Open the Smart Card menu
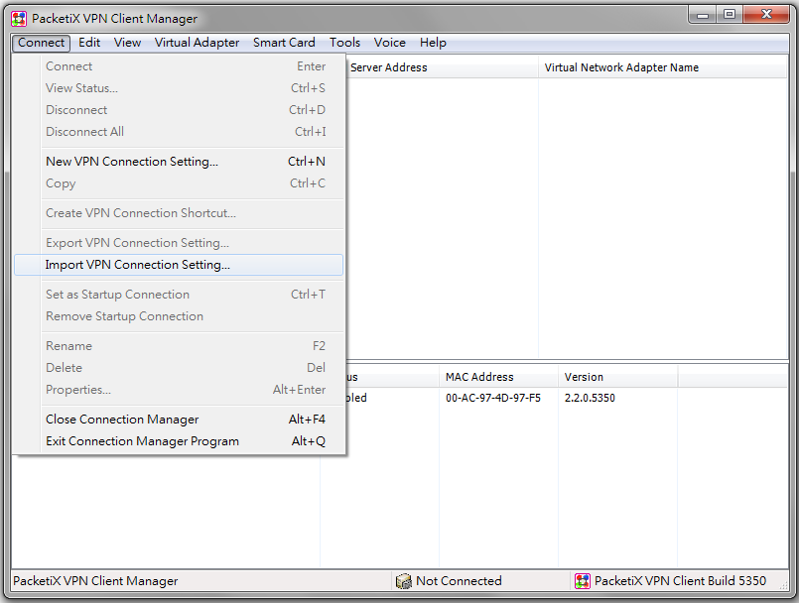Viewport: 799px width, 603px height. click(284, 43)
